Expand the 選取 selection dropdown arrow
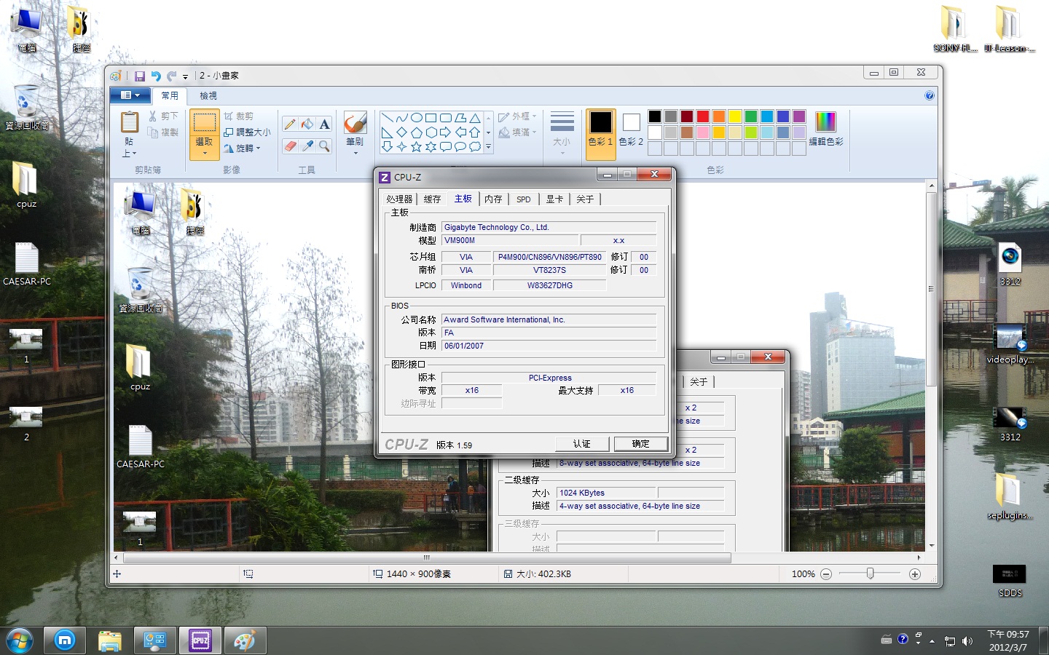1049x655 pixels. point(205,154)
